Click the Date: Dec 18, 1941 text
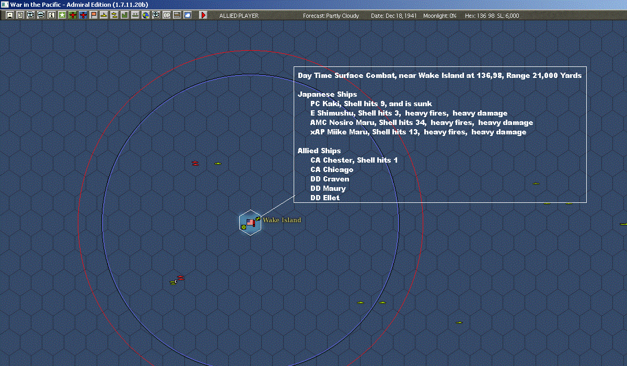Screen dimensions: 627x366 click(x=393, y=16)
